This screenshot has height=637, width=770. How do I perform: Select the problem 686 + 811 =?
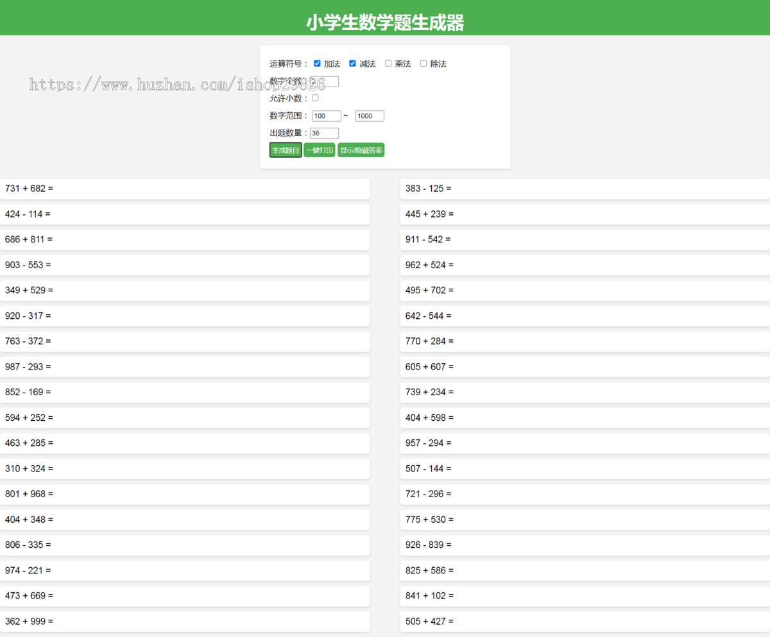point(185,239)
